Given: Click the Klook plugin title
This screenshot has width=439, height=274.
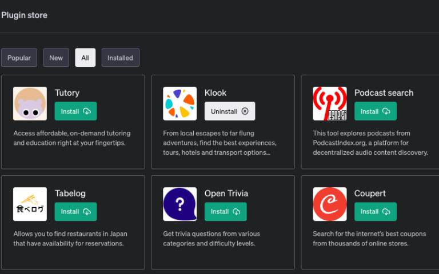Looking at the screenshot, I should point(215,93).
